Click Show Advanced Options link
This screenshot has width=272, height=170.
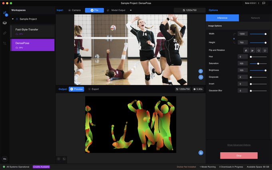(239, 145)
